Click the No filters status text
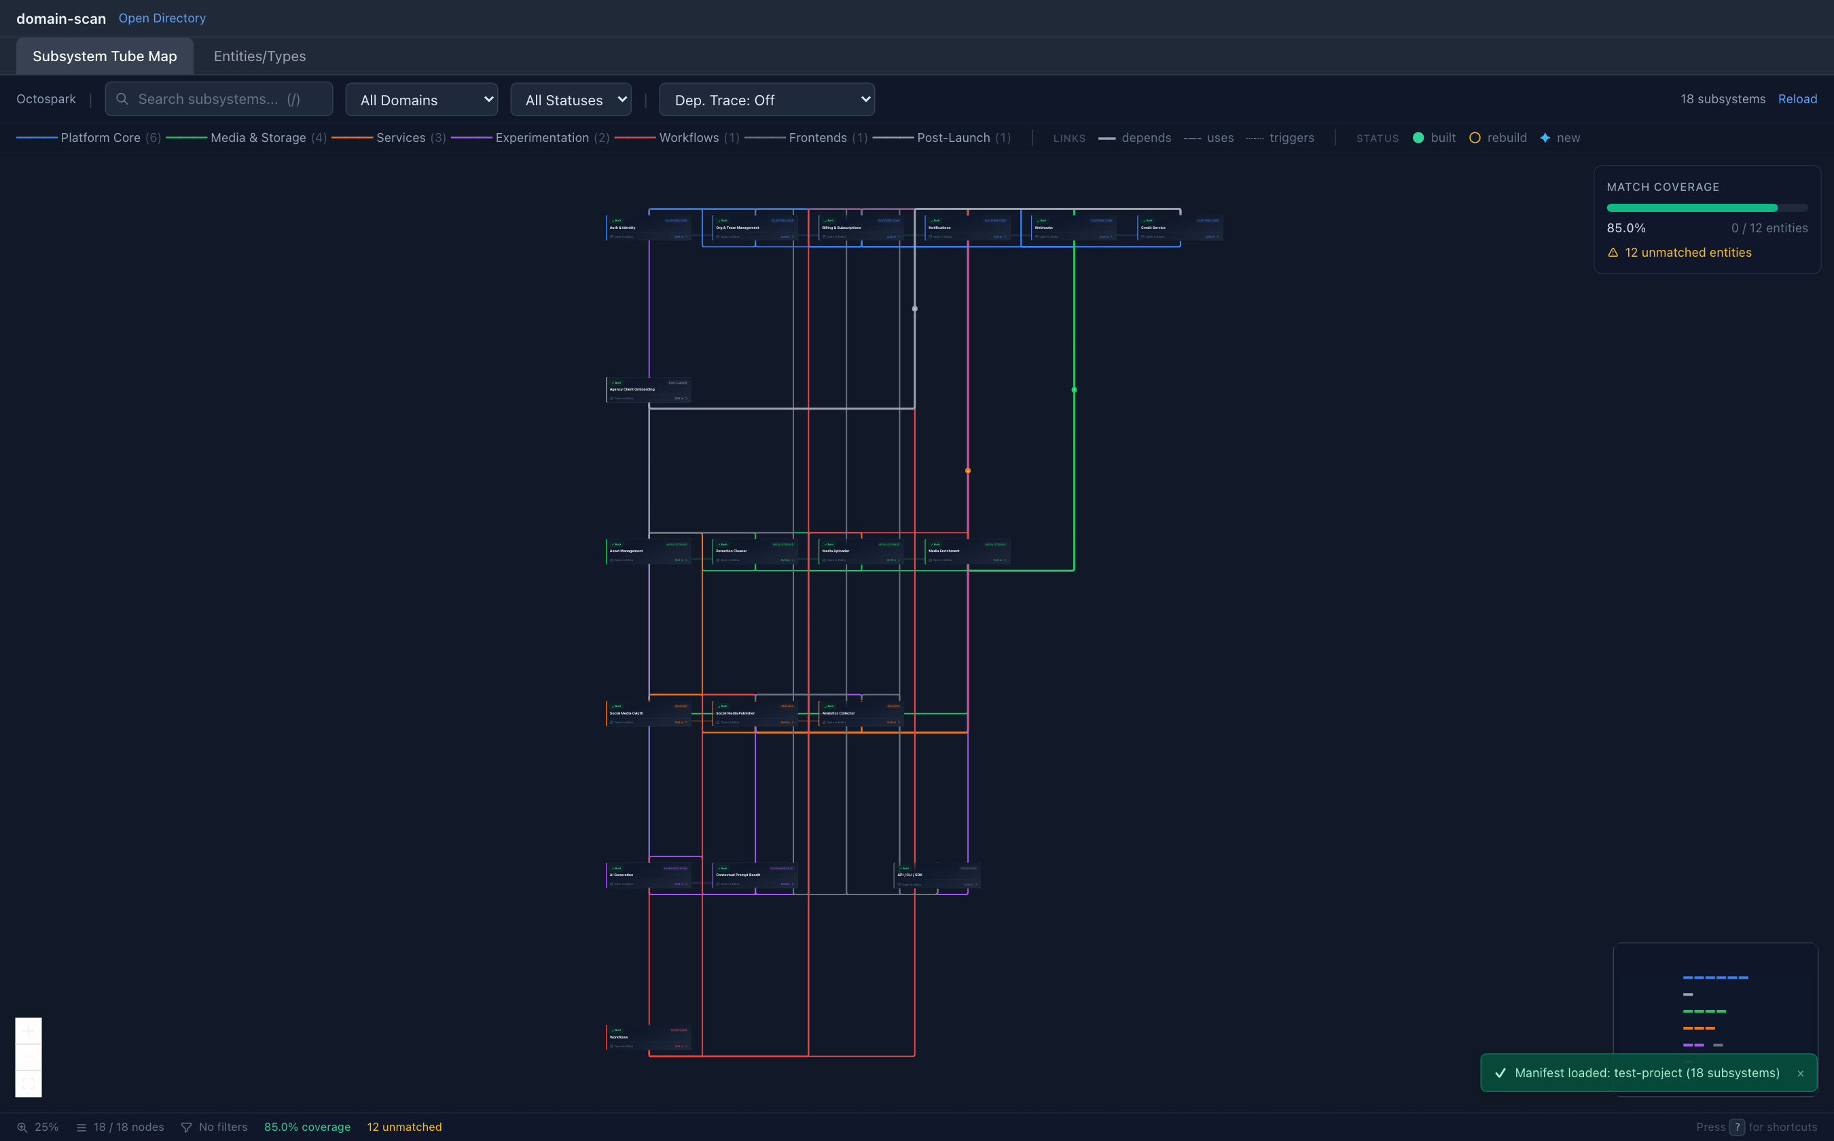The width and height of the screenshot is (1834, 1141). point(223,1127)
